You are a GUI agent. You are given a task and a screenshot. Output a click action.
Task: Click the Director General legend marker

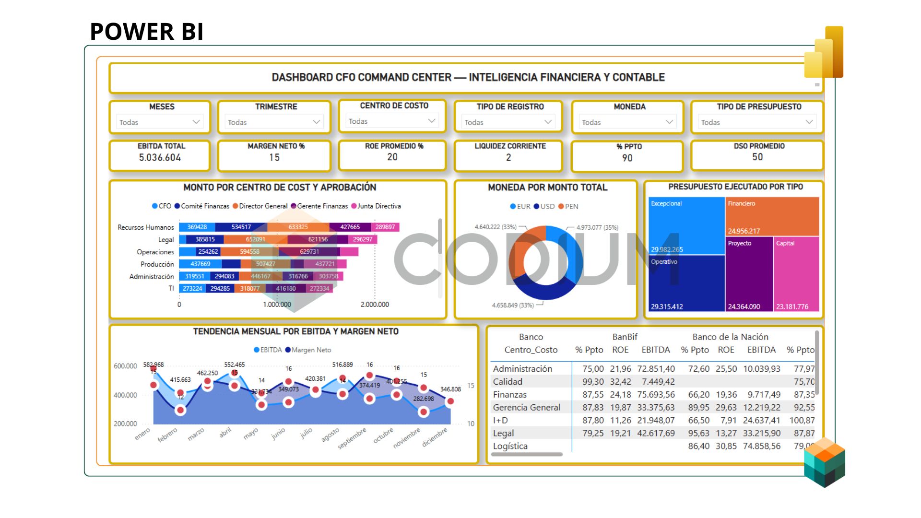tap(236, 206)
